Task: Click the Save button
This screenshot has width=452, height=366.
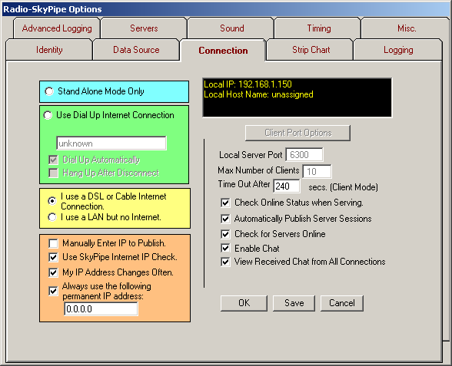Action: coord(294,303)
